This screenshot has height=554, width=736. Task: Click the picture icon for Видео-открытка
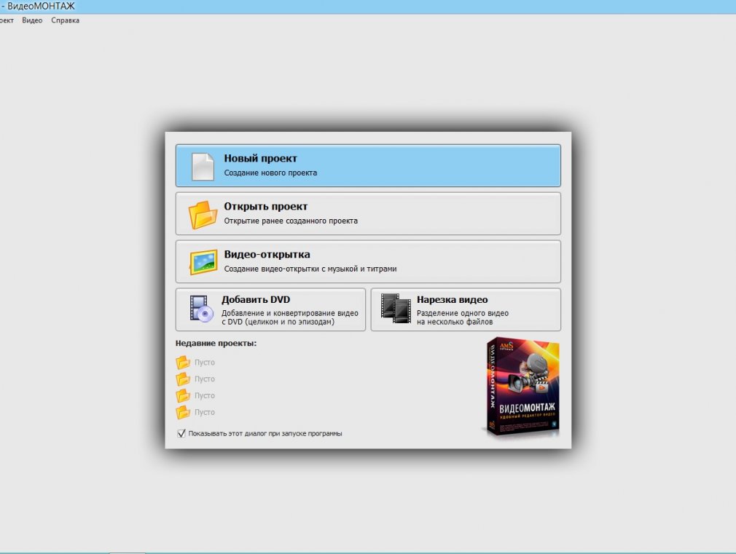tap(204, 262)
